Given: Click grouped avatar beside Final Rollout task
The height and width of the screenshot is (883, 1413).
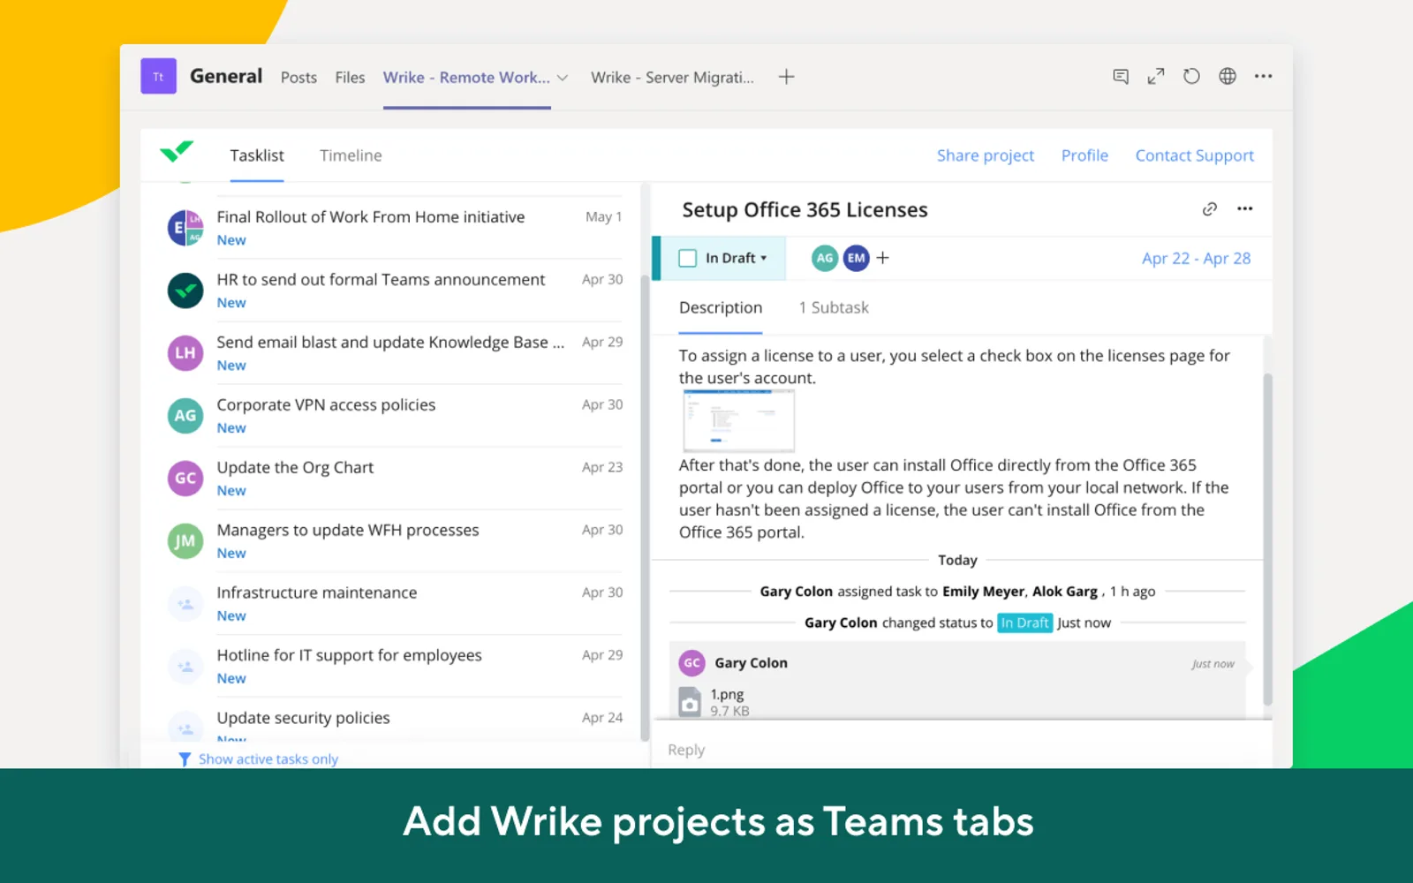Looking at the screenshot, I should point(185,228).
